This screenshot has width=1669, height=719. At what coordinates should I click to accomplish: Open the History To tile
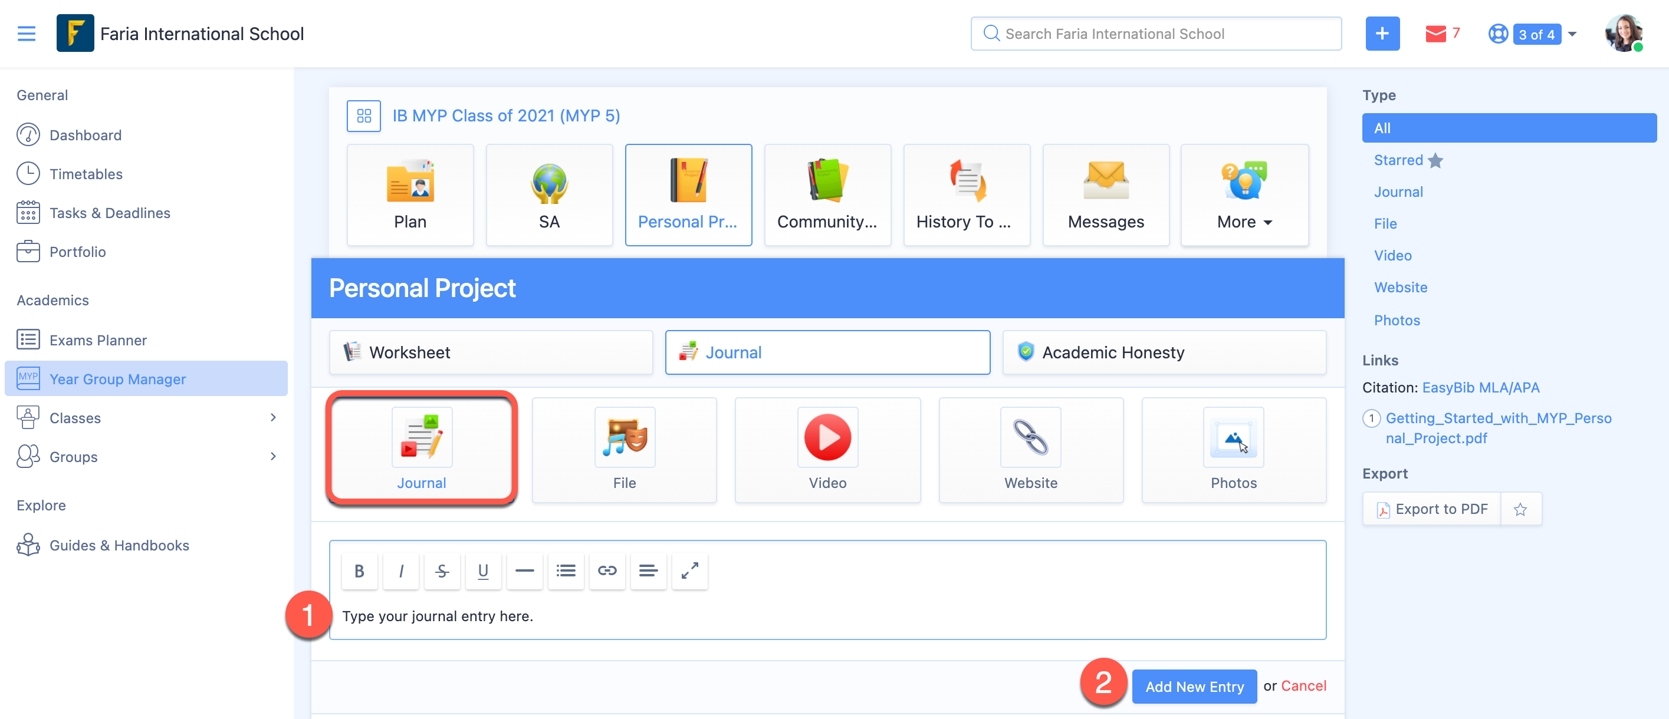(967, 195)
